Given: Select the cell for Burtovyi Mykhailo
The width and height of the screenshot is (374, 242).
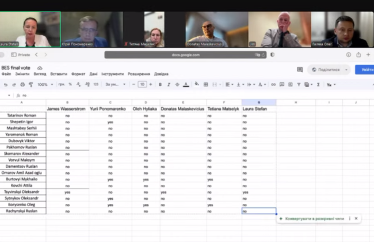Looking at the screenshot, I should (23, 179).
